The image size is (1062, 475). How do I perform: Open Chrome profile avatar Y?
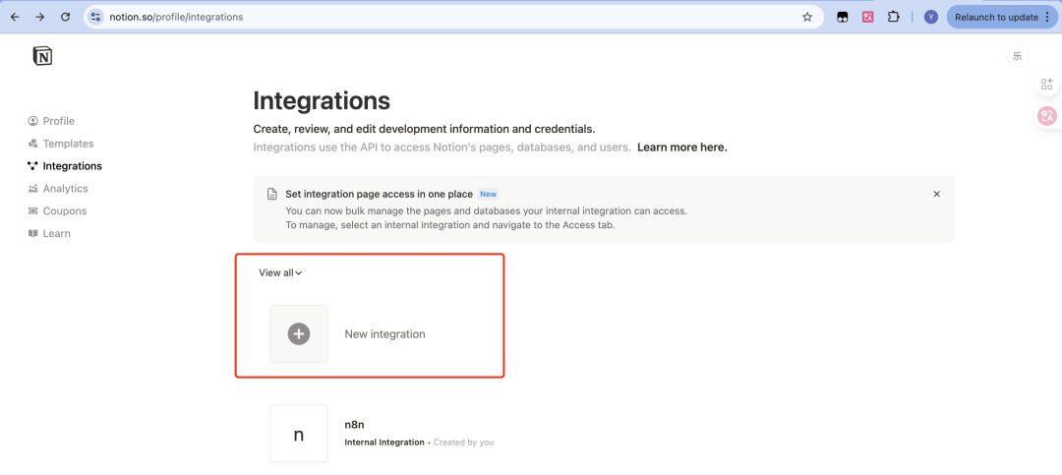931,17
